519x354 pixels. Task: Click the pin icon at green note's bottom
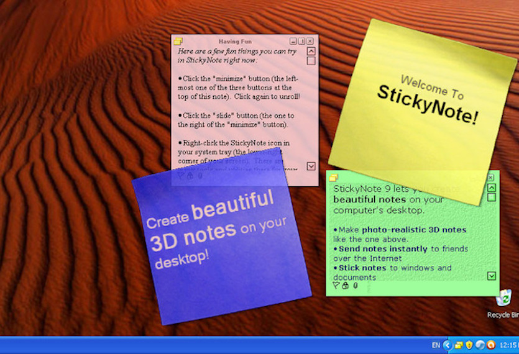[x=336, y=286]
